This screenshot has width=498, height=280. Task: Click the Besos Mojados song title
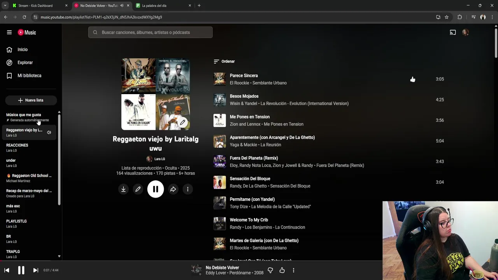click(x=244, y=96)
